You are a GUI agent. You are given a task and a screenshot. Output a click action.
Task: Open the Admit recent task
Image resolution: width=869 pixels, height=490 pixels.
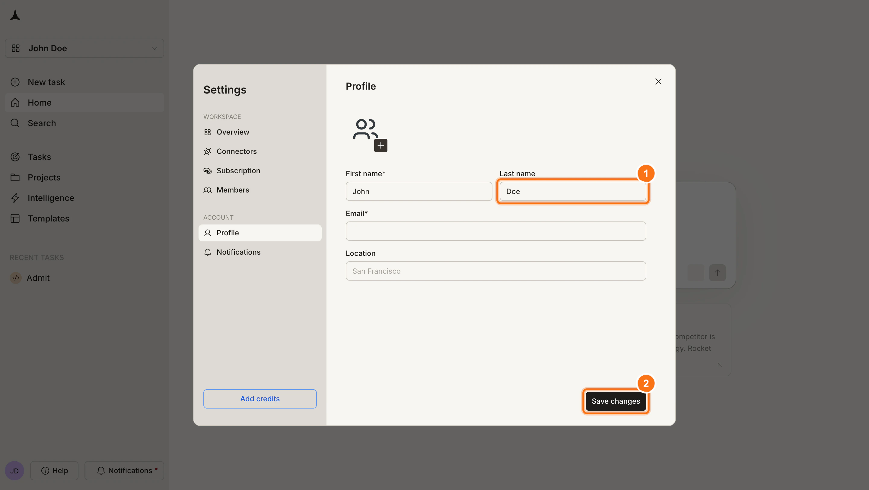pyautogui.click(x=38, y=278)
